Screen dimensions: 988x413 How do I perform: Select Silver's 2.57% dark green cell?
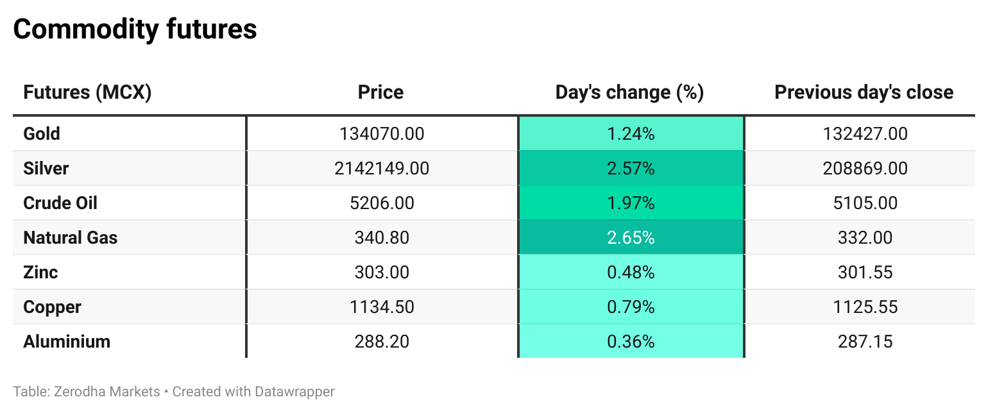[631, 169]
